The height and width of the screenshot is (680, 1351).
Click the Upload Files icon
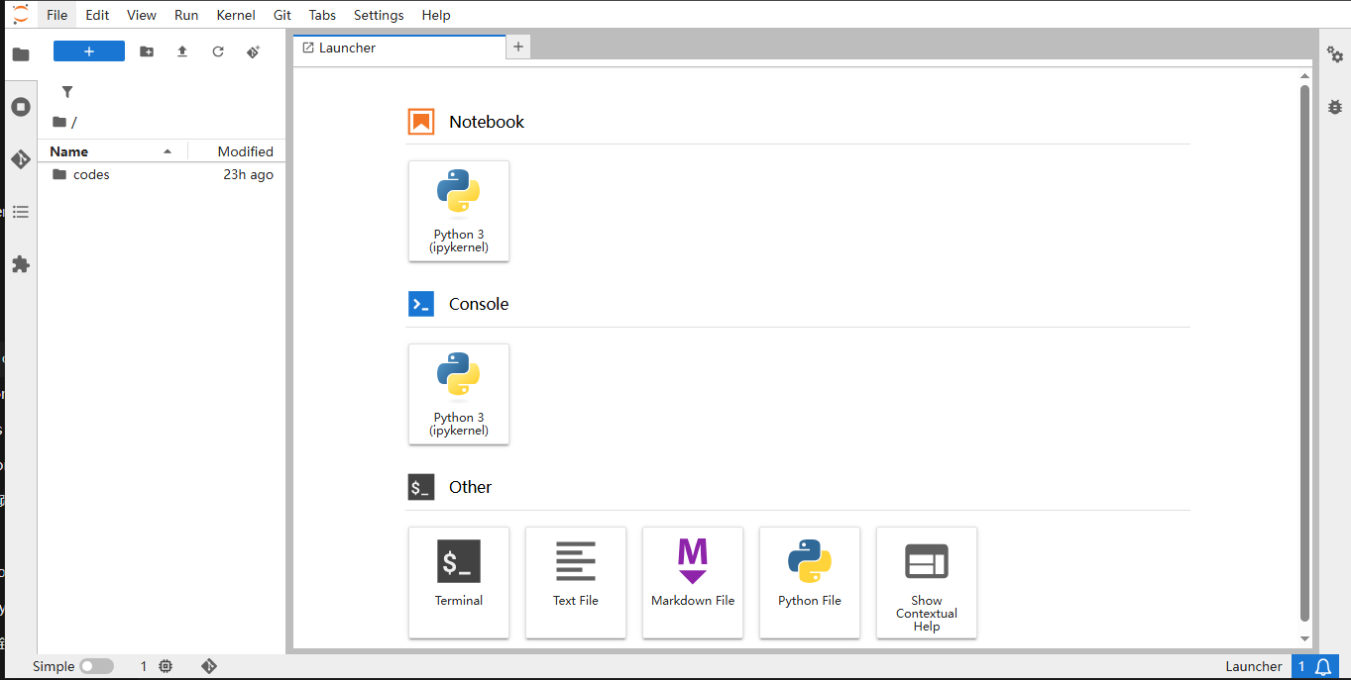182,51
